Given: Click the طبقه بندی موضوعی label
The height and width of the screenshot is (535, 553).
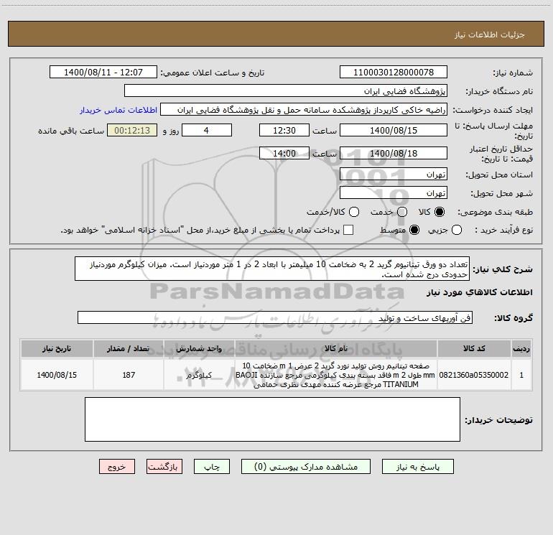Looking at the screenshot, I should tap(495, 212).
